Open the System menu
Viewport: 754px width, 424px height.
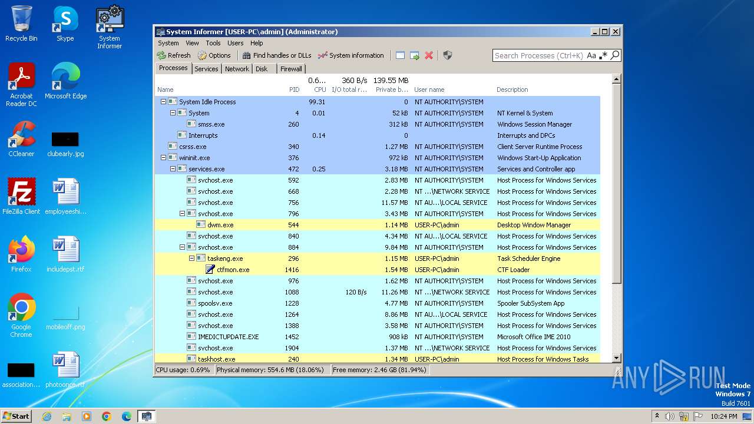(x=168, y=43)
